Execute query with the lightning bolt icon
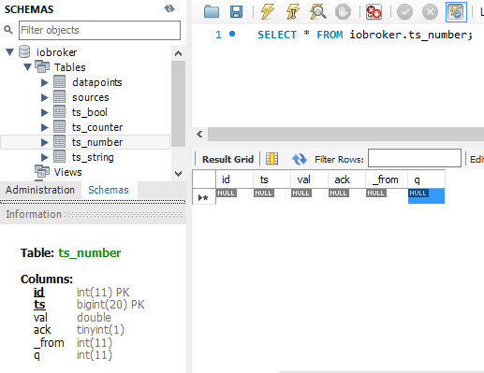 [268, 12]
